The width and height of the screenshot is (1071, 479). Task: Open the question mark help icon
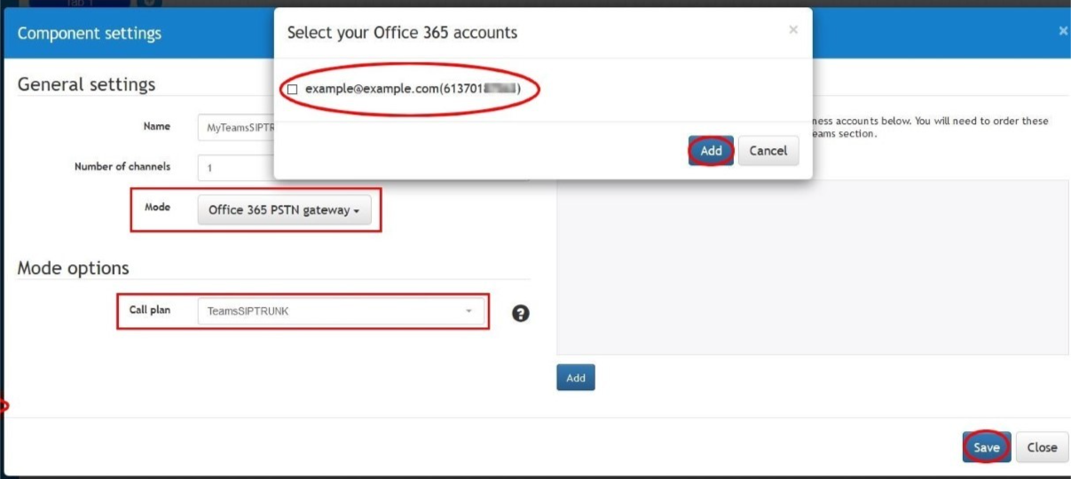pyautogui.click(x=521, y=313)
